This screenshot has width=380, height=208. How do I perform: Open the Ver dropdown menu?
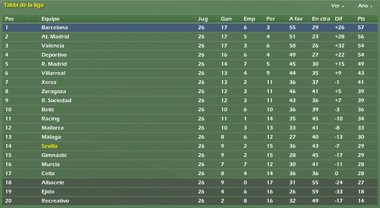click(338, 6)
